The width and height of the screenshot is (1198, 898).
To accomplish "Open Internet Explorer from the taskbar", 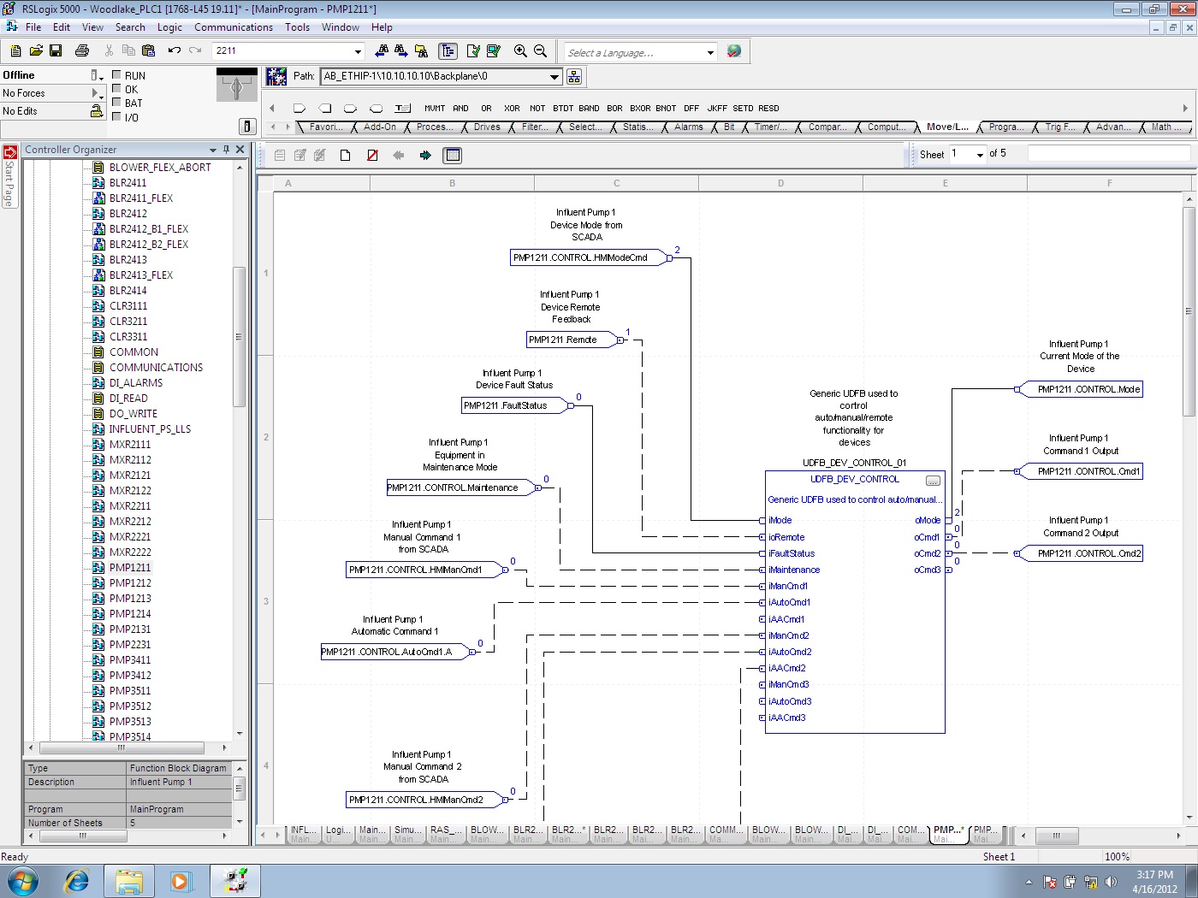I will click(x=77, y=881).
